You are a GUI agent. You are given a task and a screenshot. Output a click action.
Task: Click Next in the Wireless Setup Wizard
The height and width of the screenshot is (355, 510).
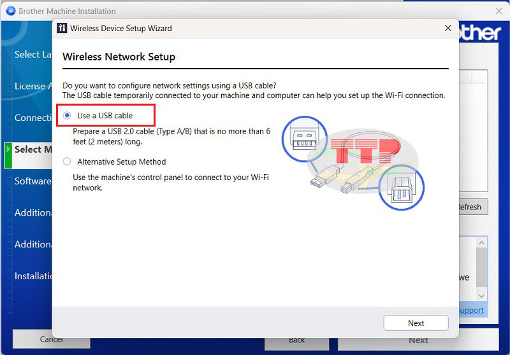416,323
